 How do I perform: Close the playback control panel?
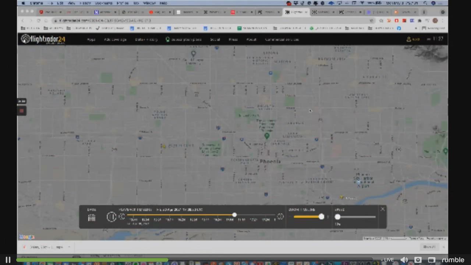(382, 209)
